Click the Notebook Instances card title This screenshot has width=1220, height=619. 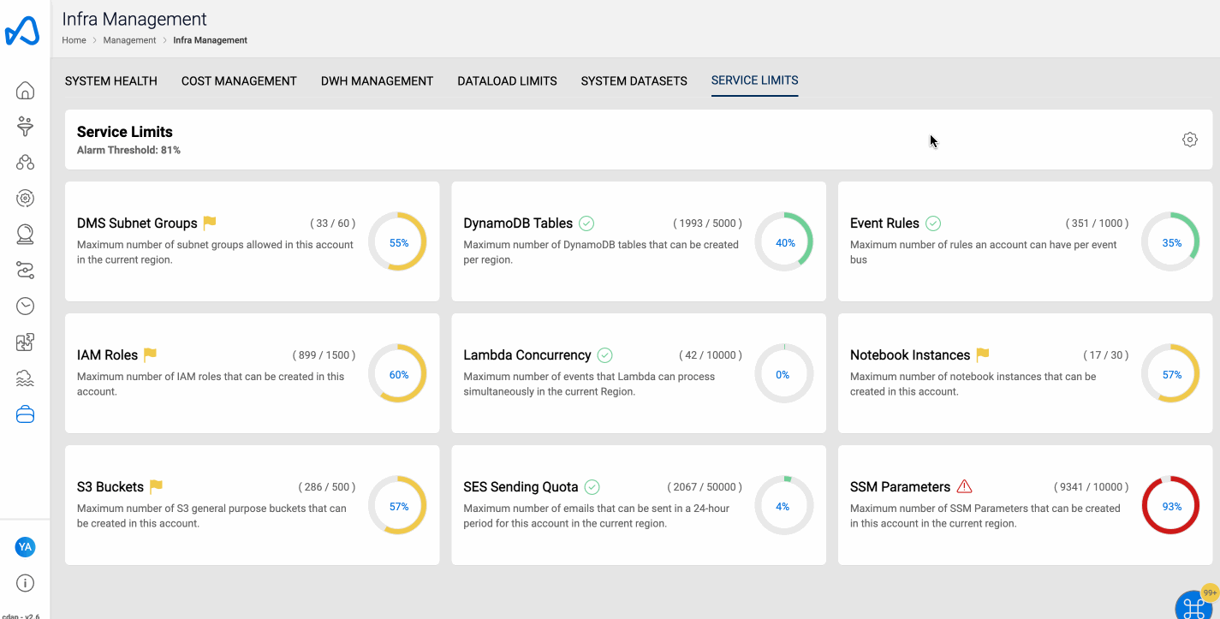910,355
